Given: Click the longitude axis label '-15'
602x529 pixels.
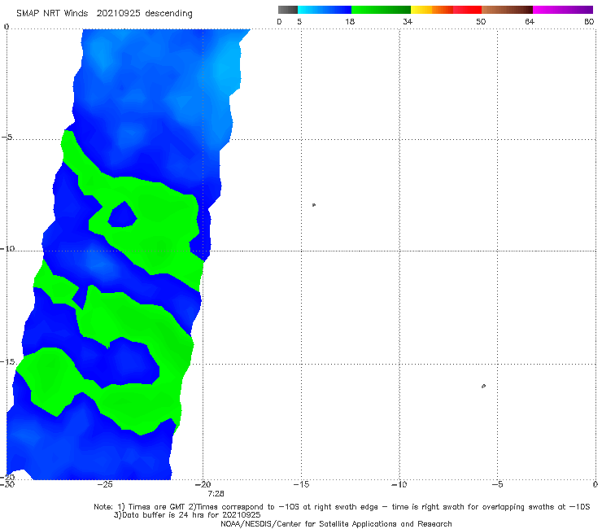Looking at the screenshot, I should [x=301, y=484].
